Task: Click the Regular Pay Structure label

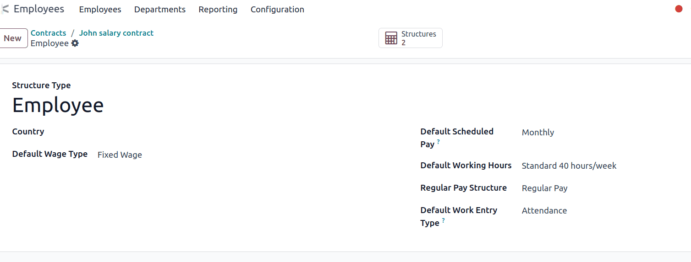Action: pos(464,188)
